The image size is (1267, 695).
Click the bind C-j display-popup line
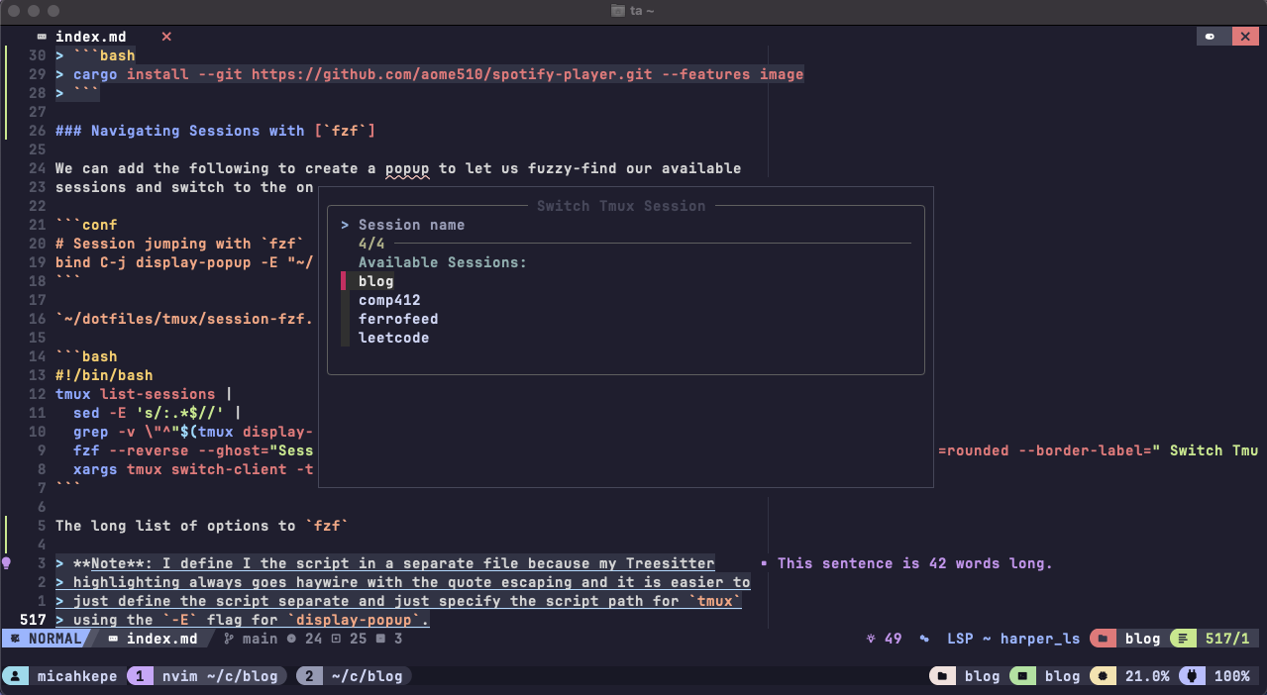point(184,262)
